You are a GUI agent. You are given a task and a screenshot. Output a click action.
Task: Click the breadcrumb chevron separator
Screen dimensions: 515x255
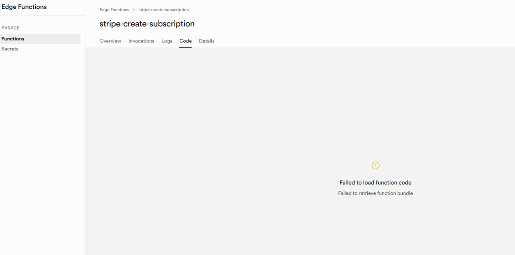point(134,10)
